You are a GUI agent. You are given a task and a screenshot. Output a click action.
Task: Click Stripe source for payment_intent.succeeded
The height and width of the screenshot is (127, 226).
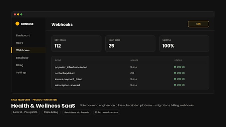click(134, 67)
